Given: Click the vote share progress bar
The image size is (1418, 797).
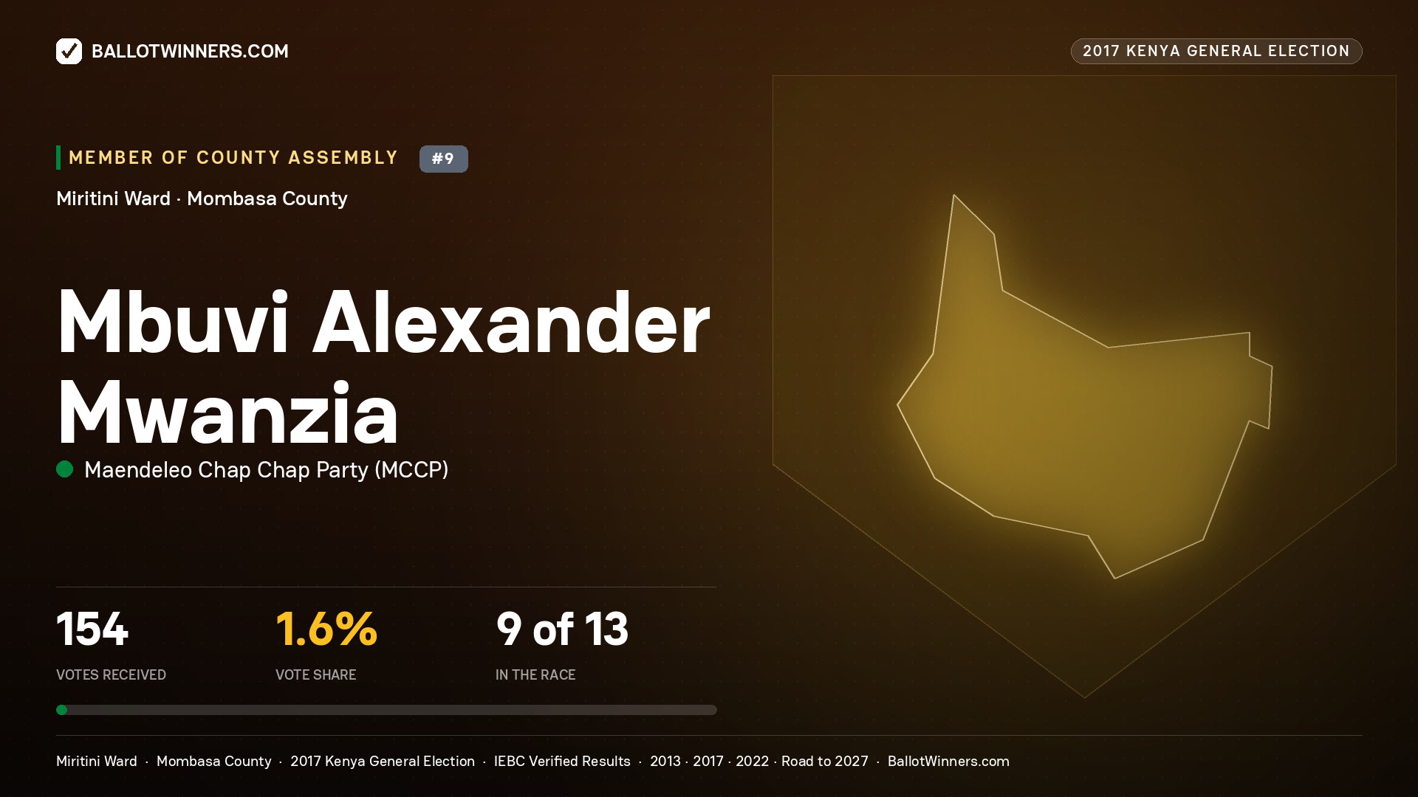Looking at the screenshot, I should click(386, 710).
